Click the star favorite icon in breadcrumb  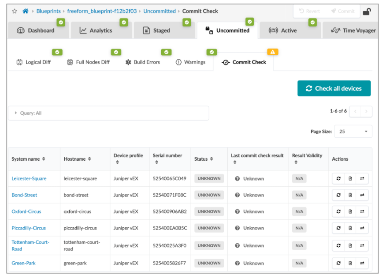[x=15, y=11]
